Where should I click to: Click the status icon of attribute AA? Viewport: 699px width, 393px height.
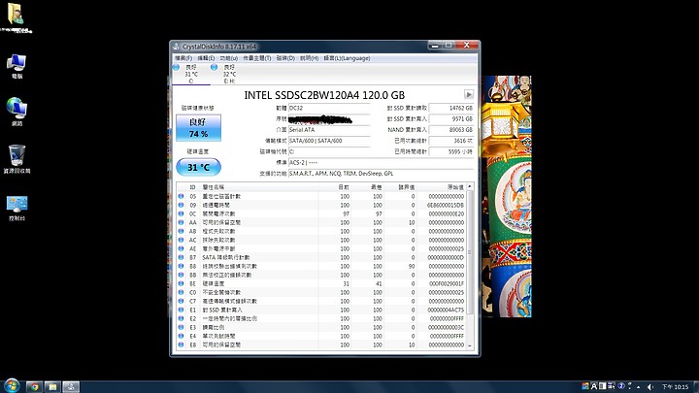point(181,222)
